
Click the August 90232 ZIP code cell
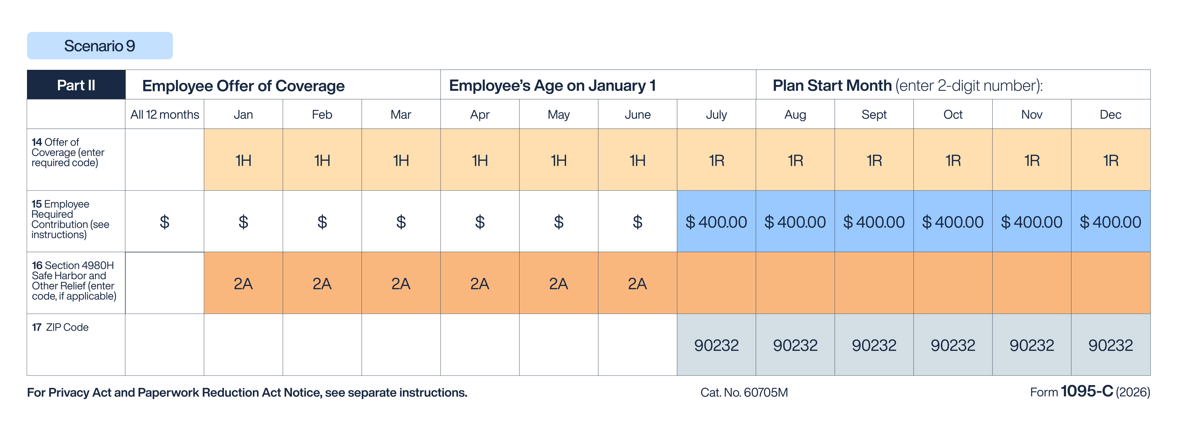[x=795, y=345]
